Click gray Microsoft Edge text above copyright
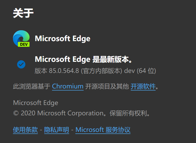This screenshot has height=143, width=196. (x=35, y=103)
